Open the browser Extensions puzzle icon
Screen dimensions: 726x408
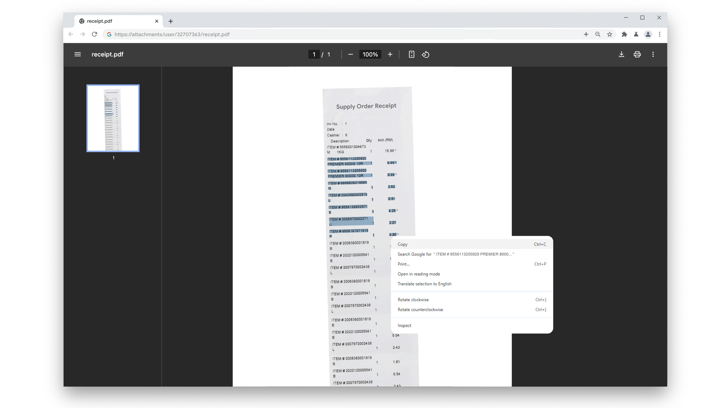coord(624,34)
